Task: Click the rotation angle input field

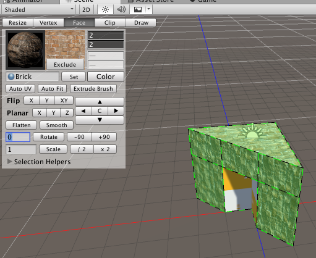Action: pyautogui.click(x=18, y=137)
